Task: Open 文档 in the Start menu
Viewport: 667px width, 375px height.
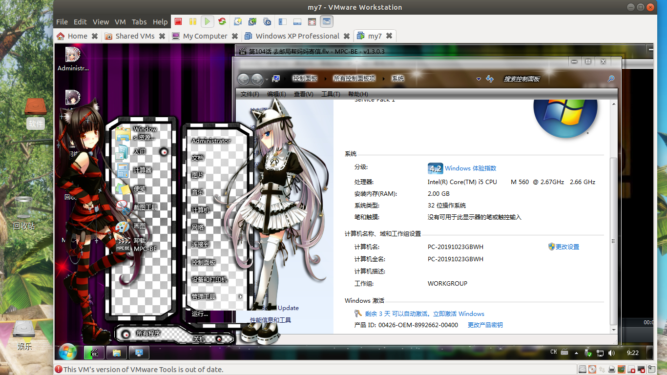Action: pos(198,158)
